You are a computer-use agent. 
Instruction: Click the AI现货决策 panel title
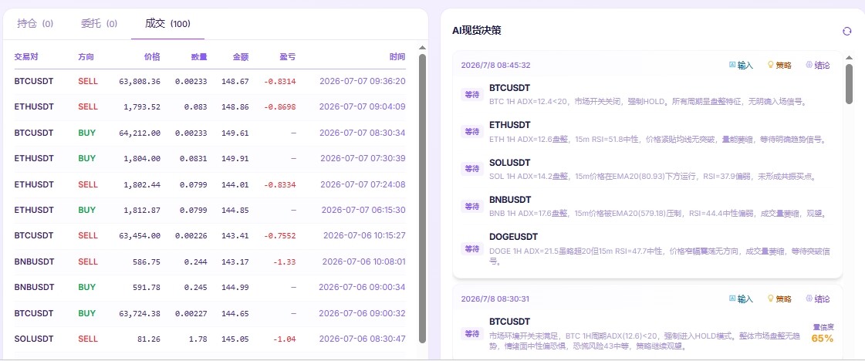(477, 31)
